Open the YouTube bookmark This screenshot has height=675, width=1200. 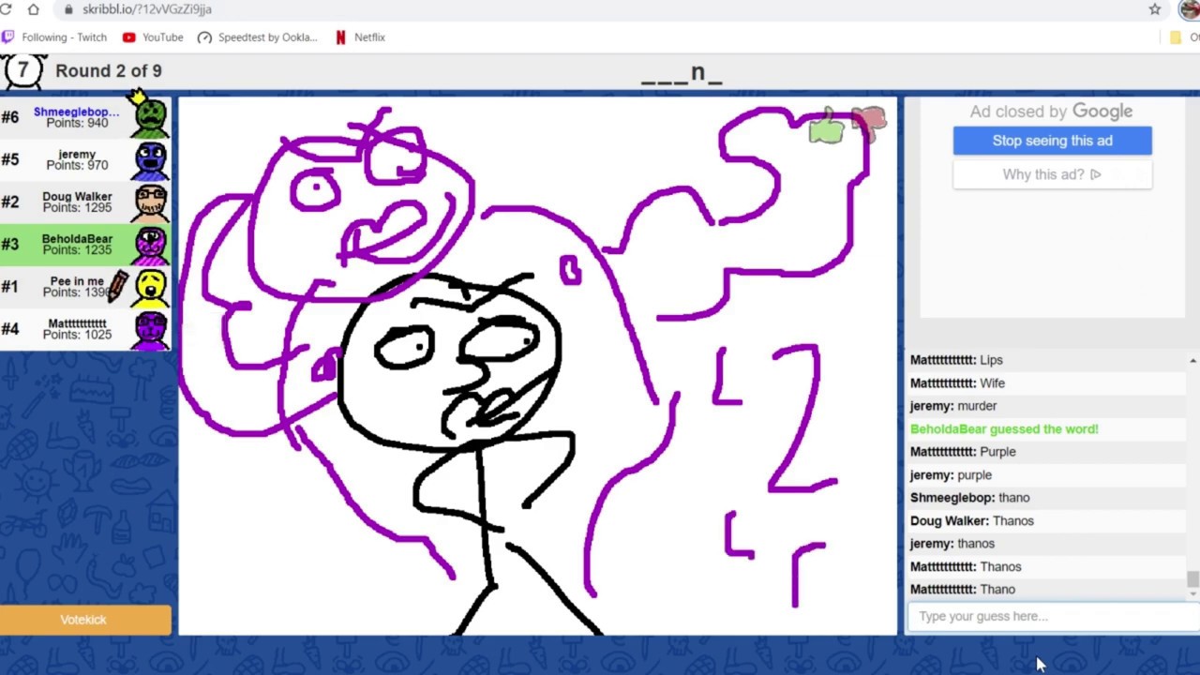(153, 37)
